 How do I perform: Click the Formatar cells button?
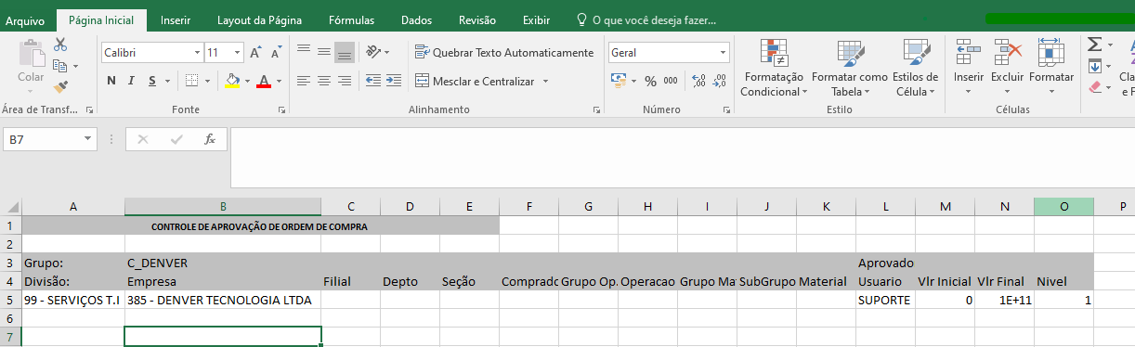pyautogui.click(x=1050, y=67)
